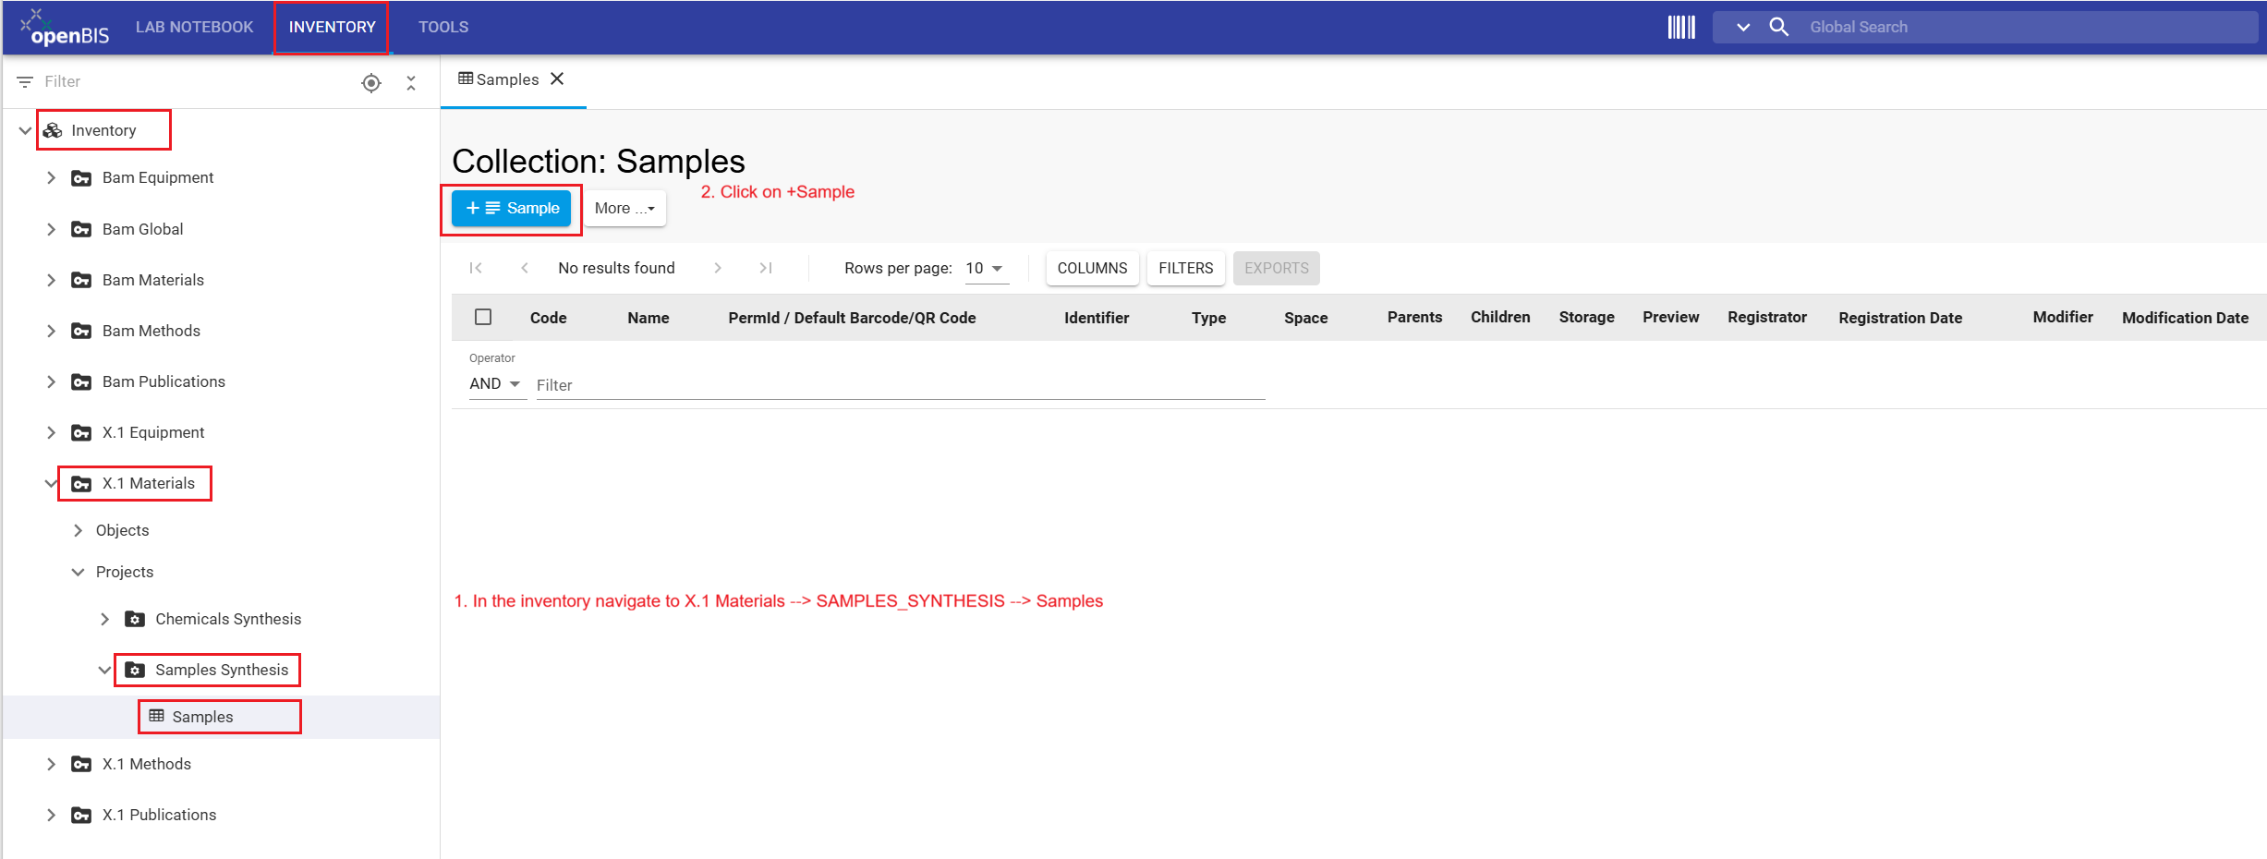Open the Global Search options dropdown arrow
This screenshot has width=2267, height=859.
click(x=1743, y=27)
